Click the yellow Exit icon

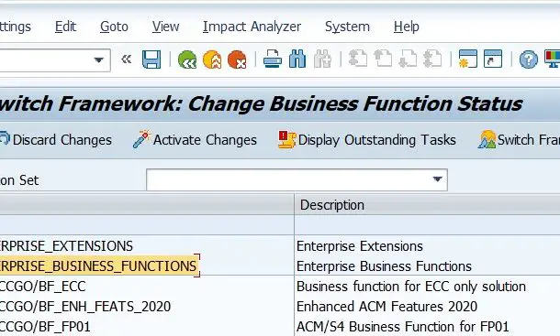[212, 60]
